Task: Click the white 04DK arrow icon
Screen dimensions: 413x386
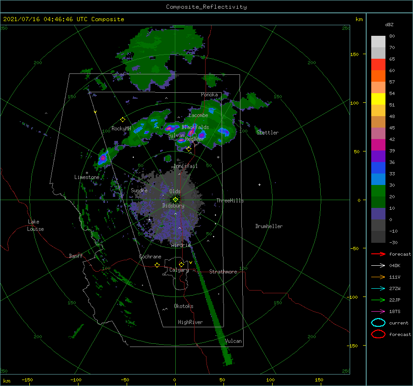Action: [x=378, y=265]
